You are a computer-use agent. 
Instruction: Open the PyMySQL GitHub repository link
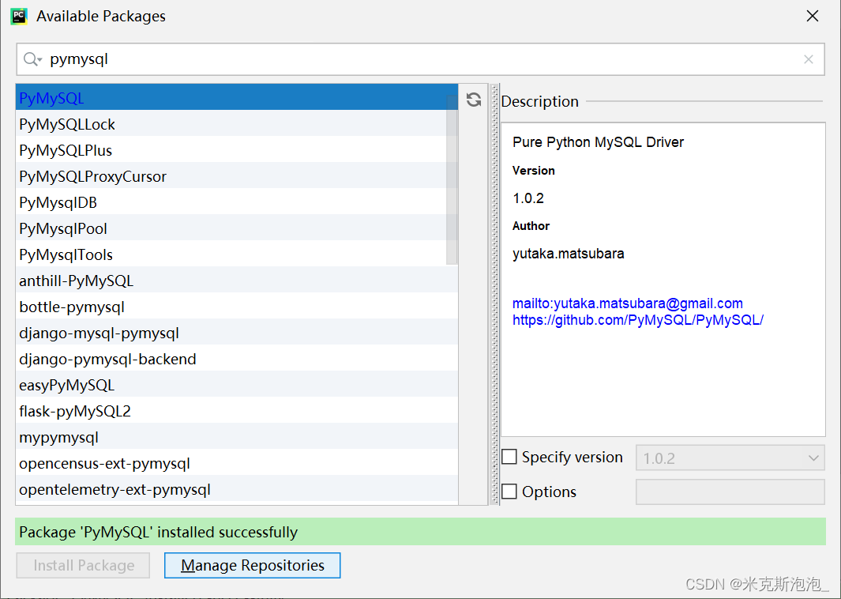click(x=638, y=320)
